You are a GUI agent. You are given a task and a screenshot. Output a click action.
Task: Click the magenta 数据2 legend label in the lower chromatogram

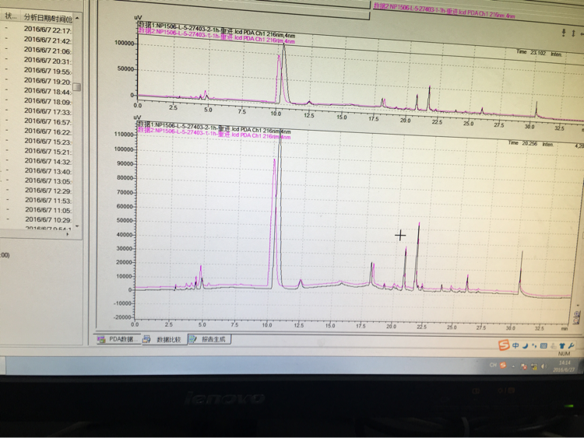click(214, 132)
